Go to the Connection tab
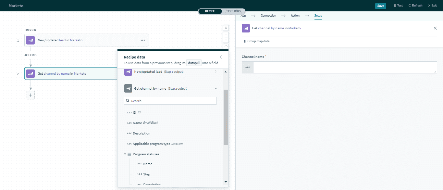The width and height of the screenshot is (443, 190). point(268,16)
